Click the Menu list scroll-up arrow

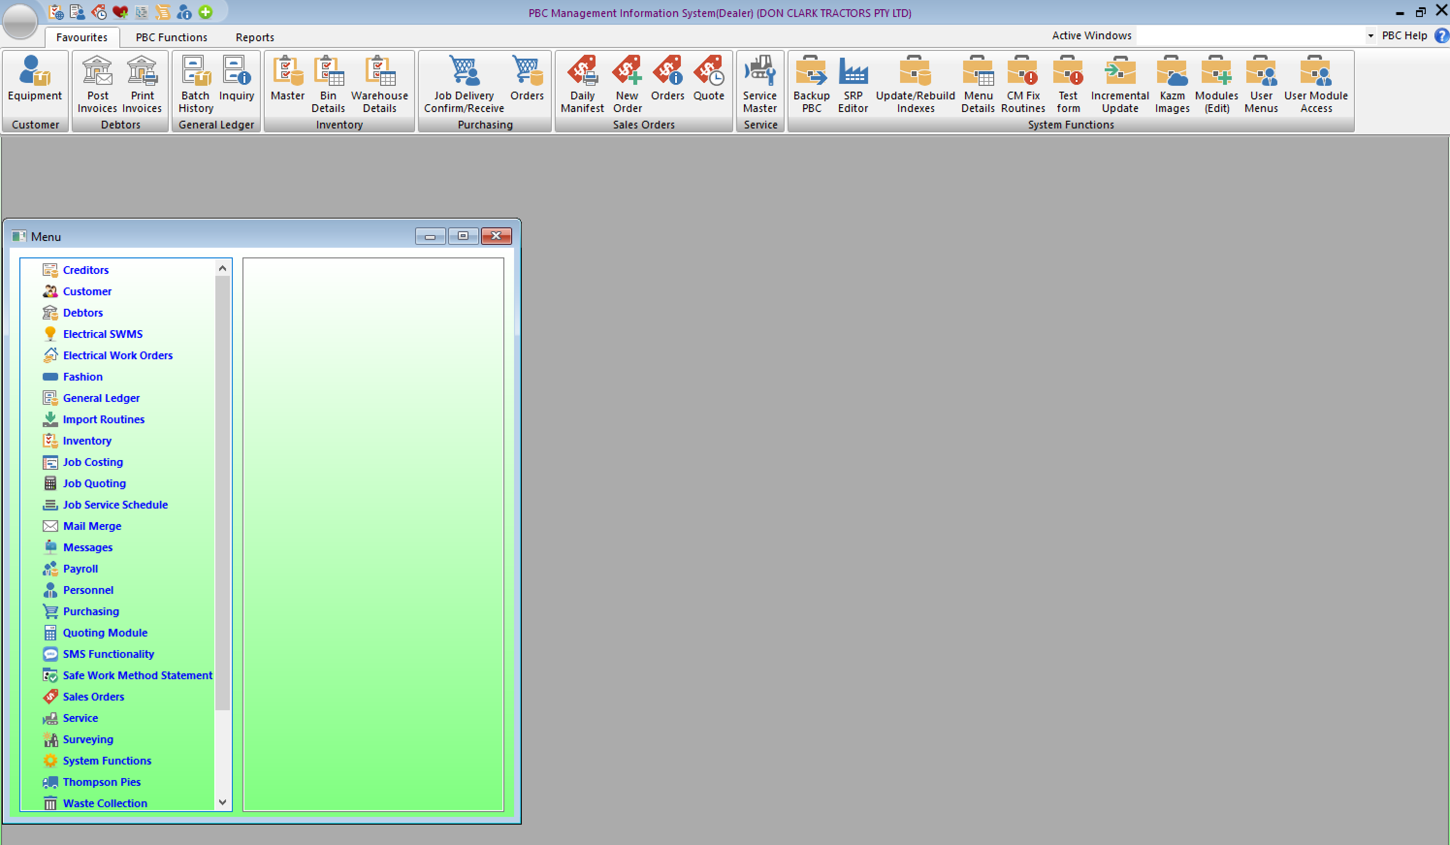(223, 268)
